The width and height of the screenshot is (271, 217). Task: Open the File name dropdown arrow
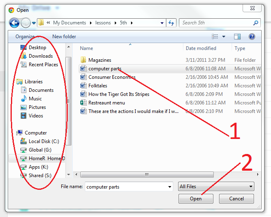coord(170,187)
